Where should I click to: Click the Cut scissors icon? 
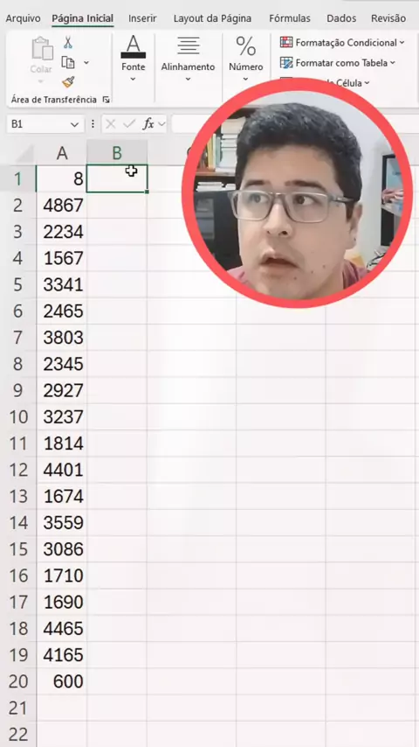tap(68, 43)
